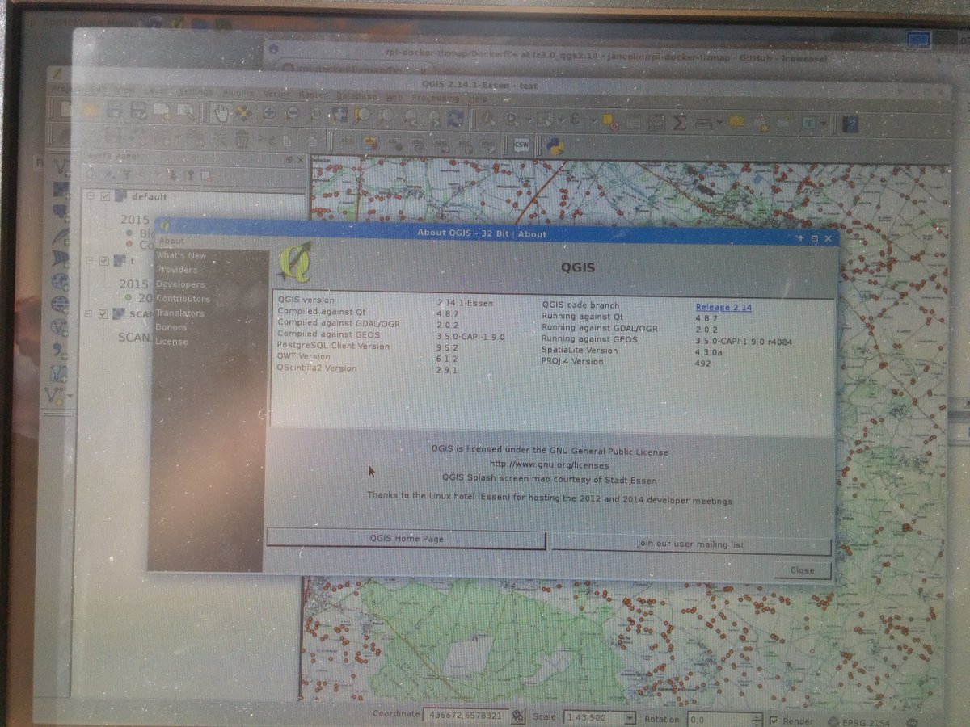Open the Text Annotation dropdown arrow

coord(824,125)
